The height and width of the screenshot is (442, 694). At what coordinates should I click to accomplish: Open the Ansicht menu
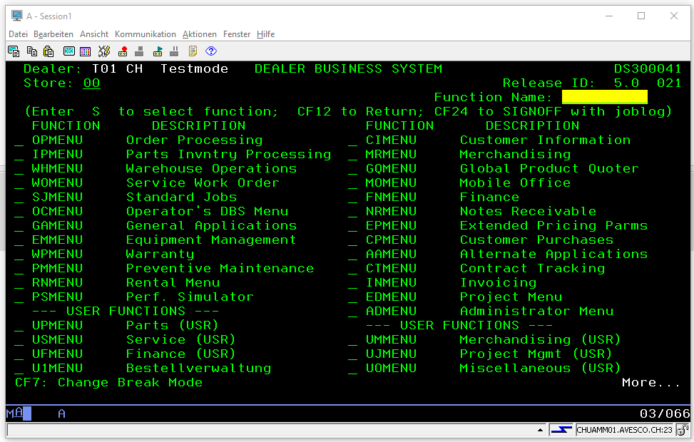94,34
